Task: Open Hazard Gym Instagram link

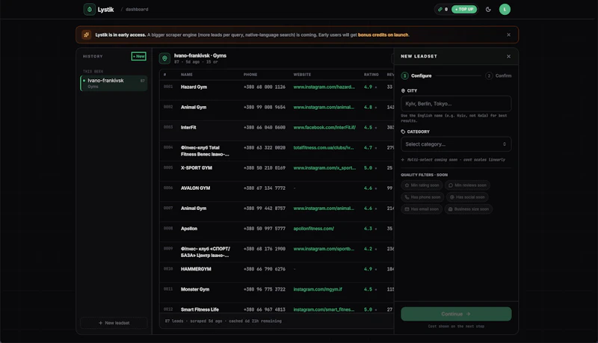Action: pyautogui.click(x=324, y=87)
